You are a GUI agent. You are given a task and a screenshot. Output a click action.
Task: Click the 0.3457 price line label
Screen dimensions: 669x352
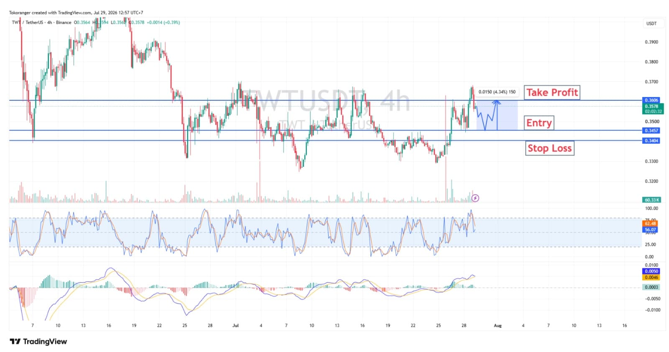point(651,130)
